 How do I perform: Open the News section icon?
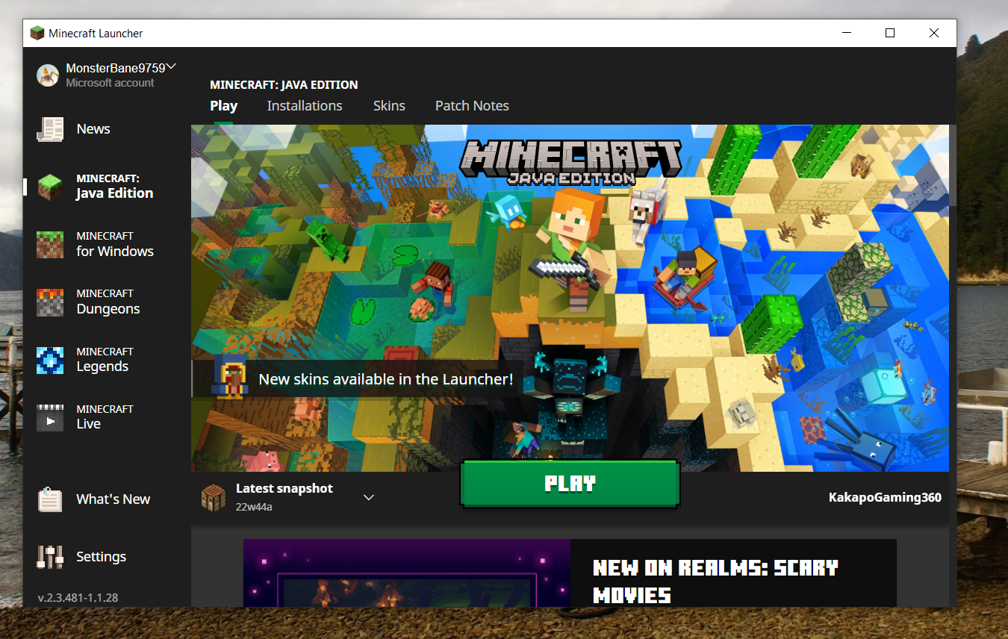click(50, 129)
